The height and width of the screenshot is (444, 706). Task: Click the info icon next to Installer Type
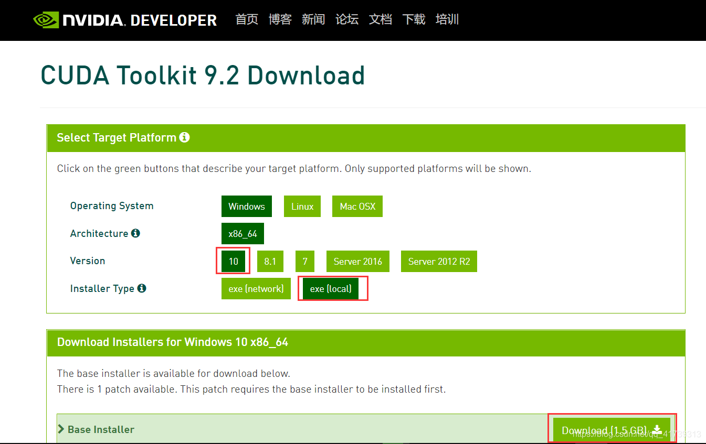point(142,288)
